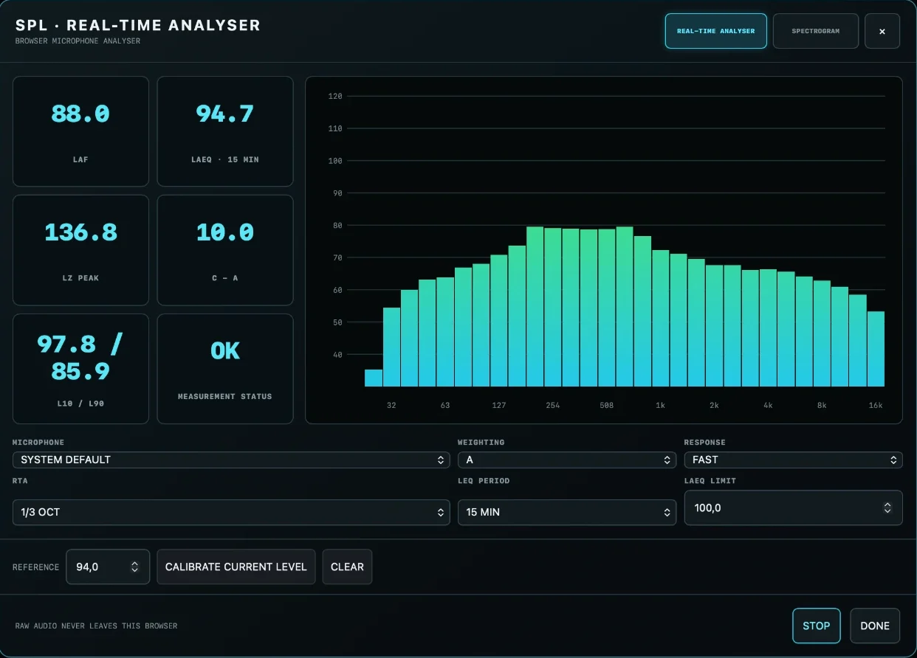Click the Done button
This screenshot has height=658, width=917.
coord(875,626)
